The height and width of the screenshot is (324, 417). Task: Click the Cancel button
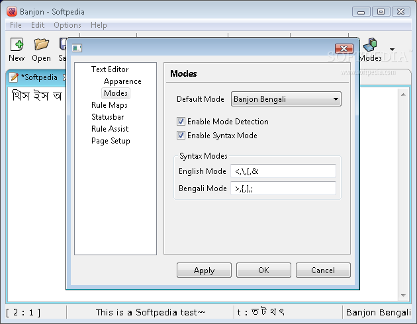(x=323, y=270)
